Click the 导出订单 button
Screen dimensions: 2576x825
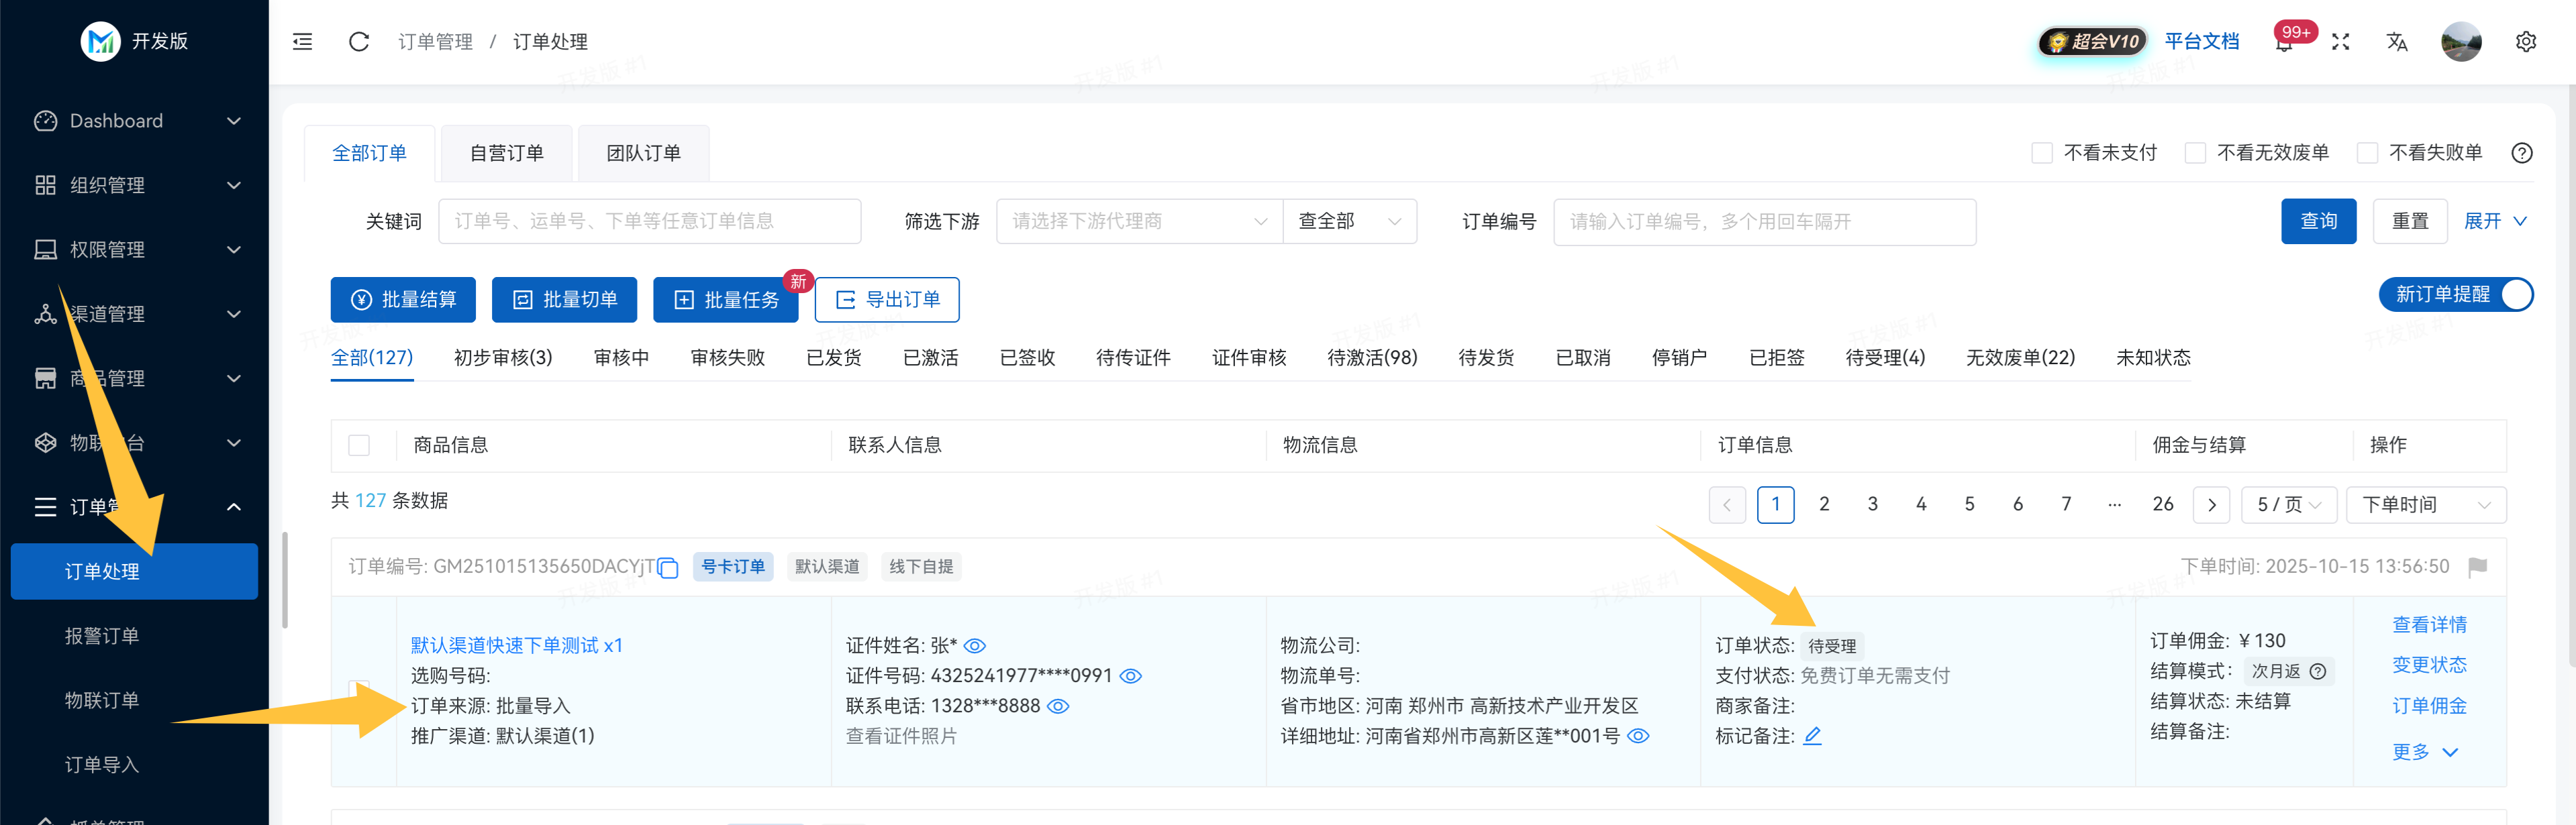(x=887, y=300)
